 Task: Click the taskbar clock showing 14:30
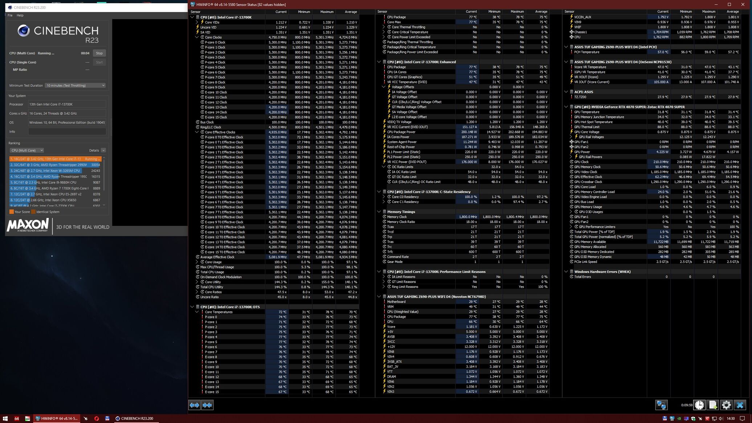pos(731,418)
